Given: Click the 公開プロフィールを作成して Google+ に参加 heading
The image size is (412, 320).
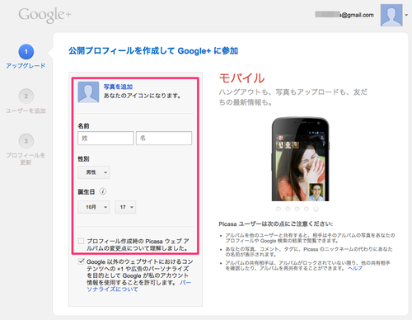Looking at the screenshot, I should (153, 51).
